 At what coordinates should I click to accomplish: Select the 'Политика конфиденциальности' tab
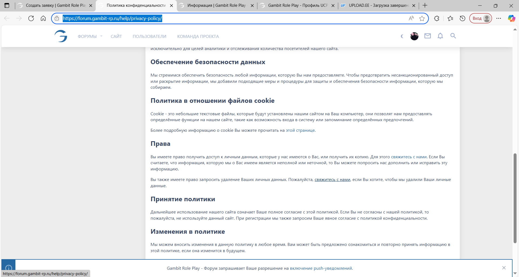pyautogui.click(x=136, y=5)
